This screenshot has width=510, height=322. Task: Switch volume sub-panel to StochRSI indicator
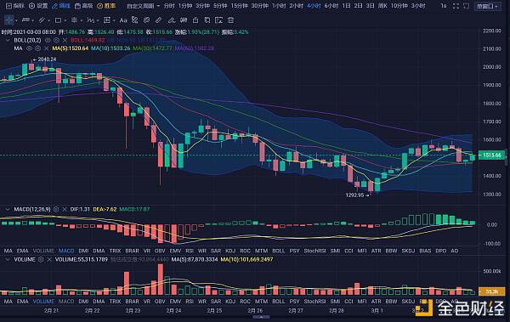pos(314,302)
